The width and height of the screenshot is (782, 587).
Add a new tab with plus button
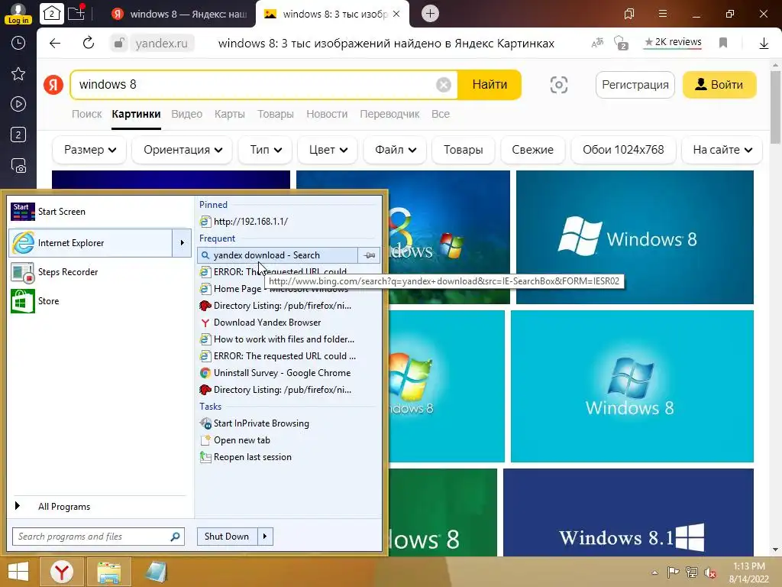(430, 14)
